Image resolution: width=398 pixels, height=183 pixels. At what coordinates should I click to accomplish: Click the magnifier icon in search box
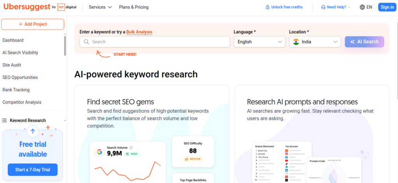86,42
